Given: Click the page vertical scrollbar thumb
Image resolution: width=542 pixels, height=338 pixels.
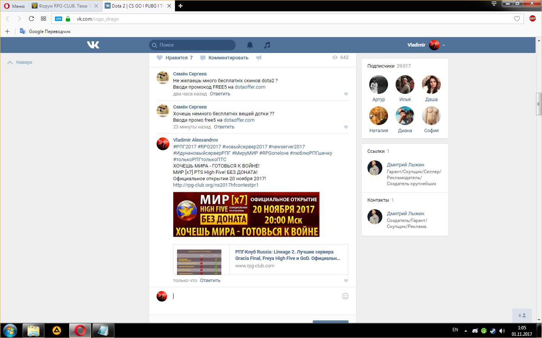Looking at the screenshot, I should (x=539, y=103).
